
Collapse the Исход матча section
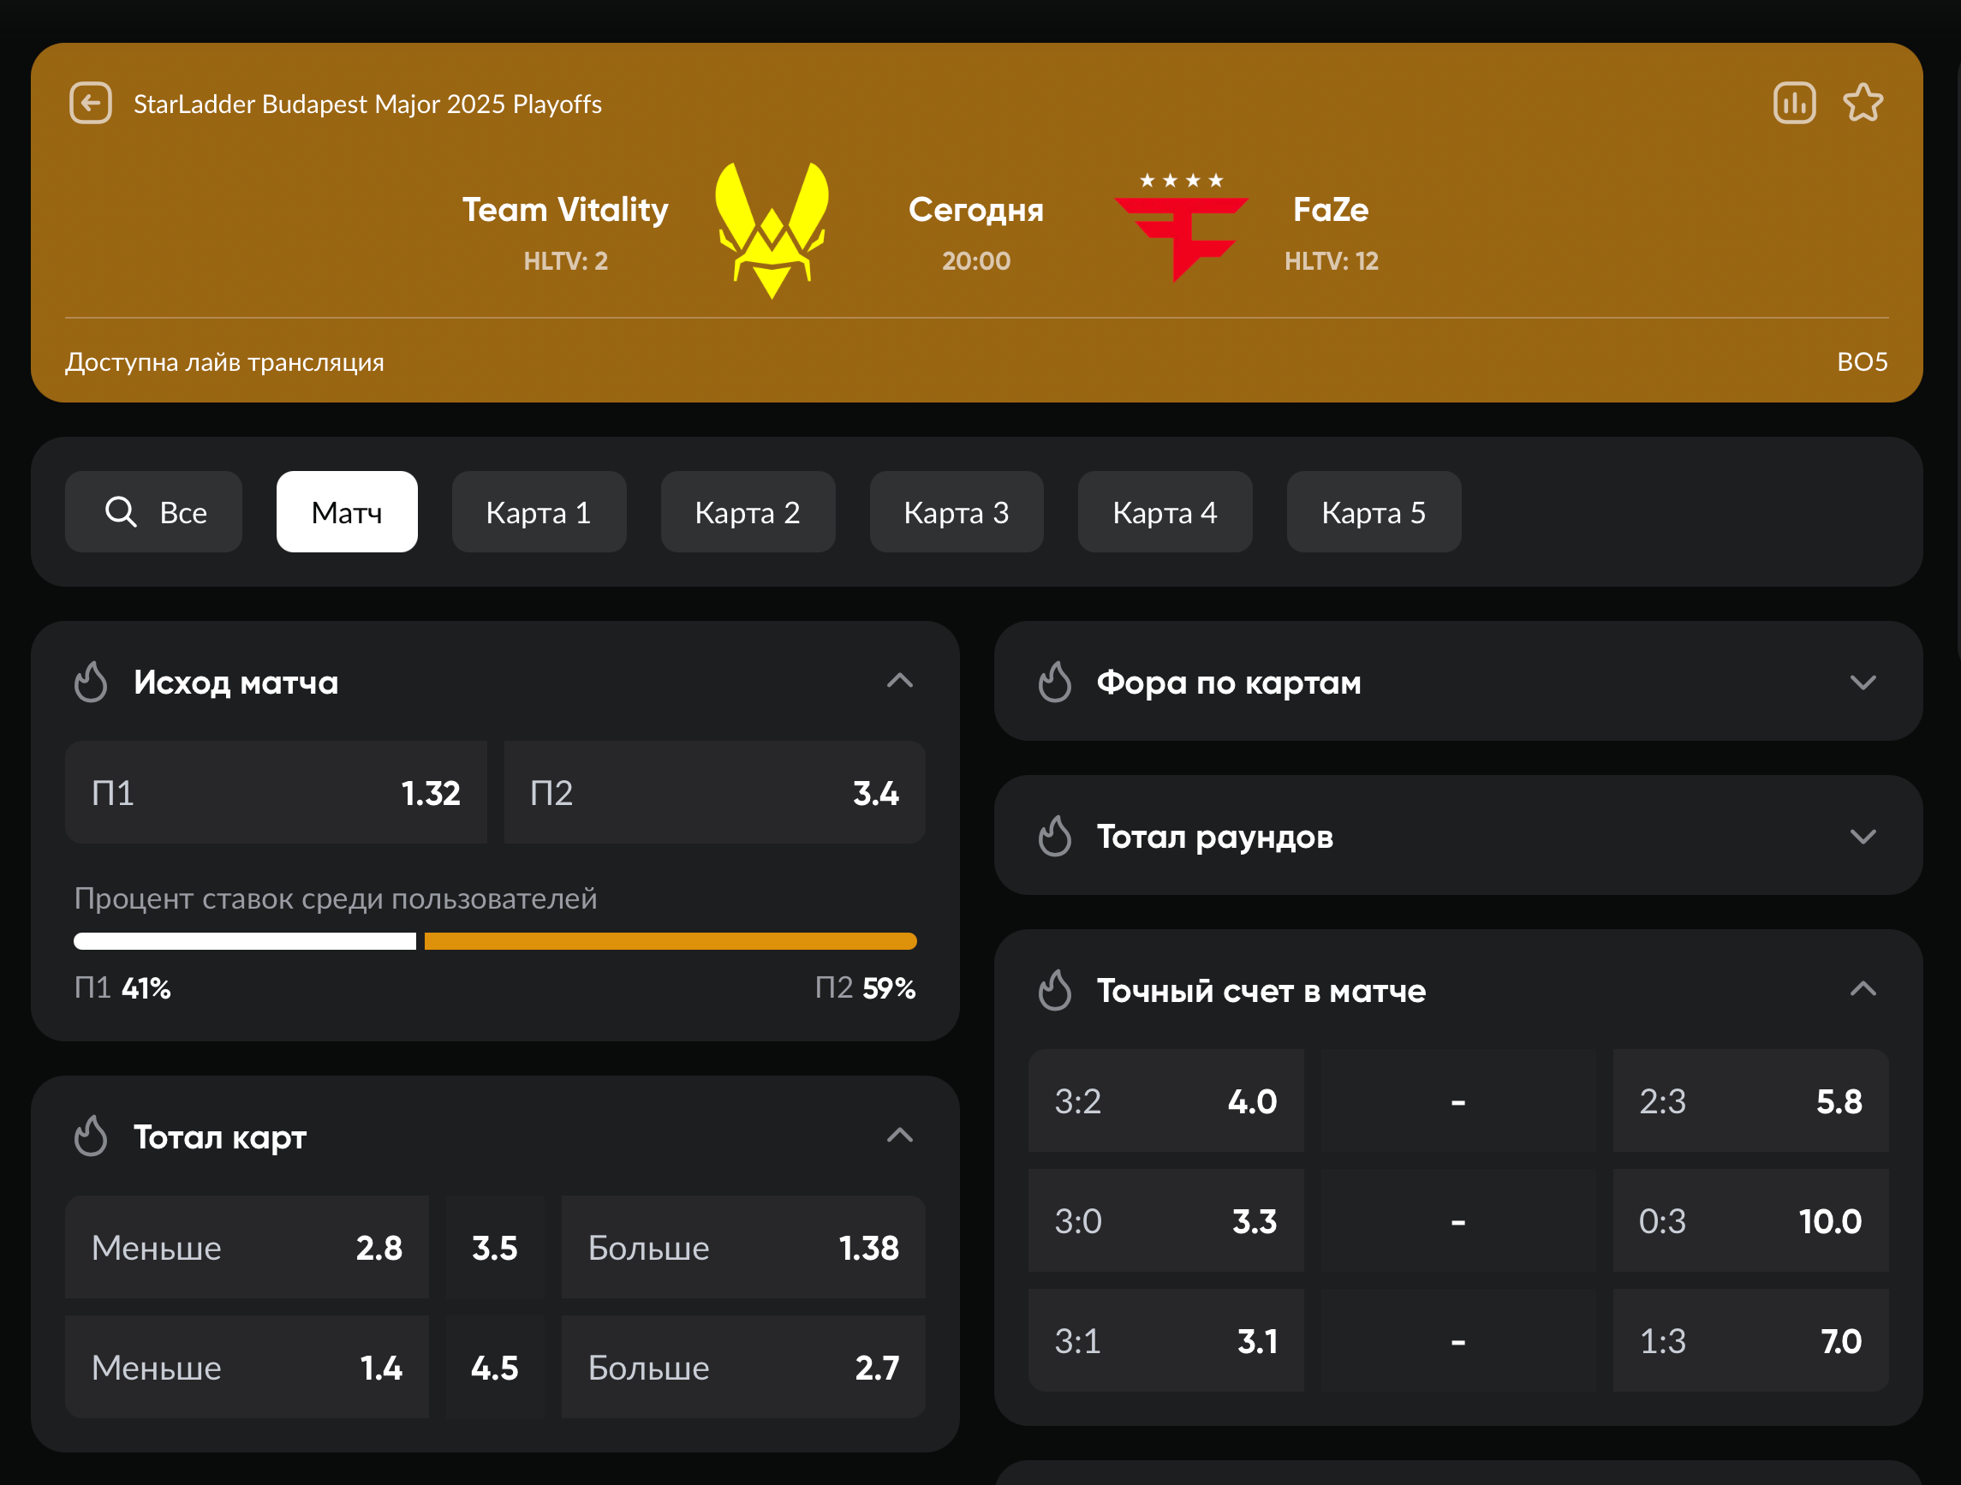click(x=899, y=681)
